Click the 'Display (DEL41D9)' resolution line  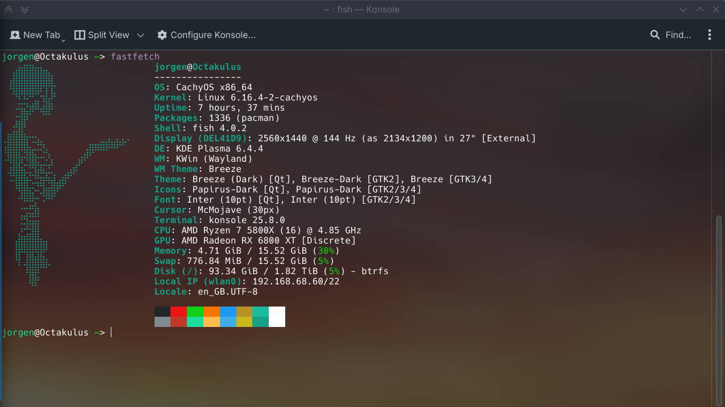point(345,139)
